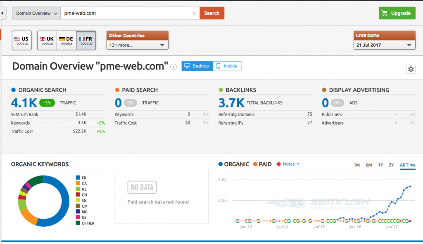This screenshot has width=423, height=244.
Task: Open the Domain Overview report type dropdown
Action: (36, 13)
